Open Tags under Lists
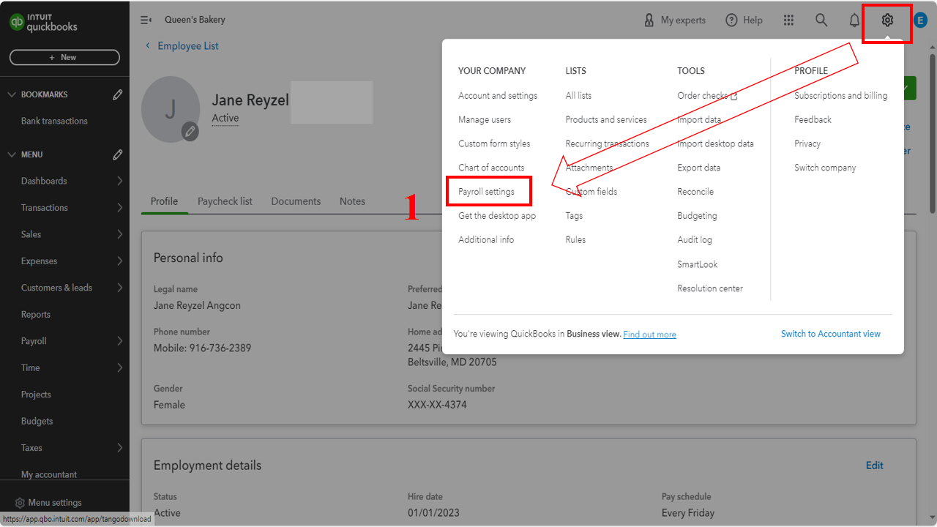Image resolution: width=937 pixels, height=527 pixels. click(x=574, y=216)
